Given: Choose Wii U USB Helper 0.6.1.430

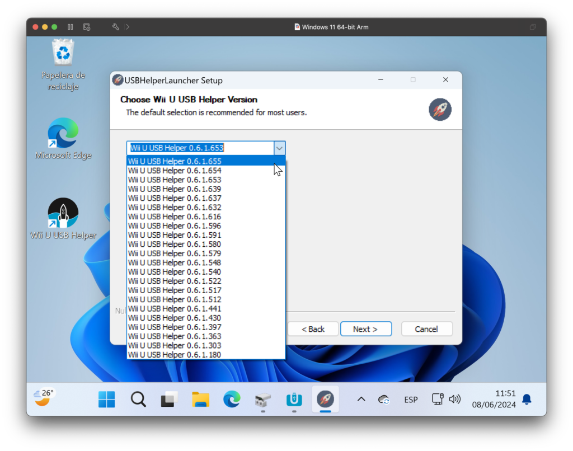Looking at the screenshot, I should click(206, 318).
